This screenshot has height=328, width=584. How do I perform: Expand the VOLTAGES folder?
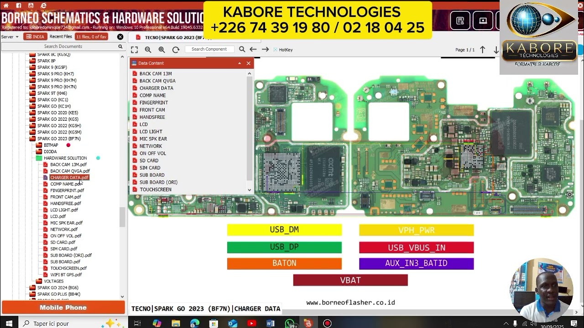point(53,281)
